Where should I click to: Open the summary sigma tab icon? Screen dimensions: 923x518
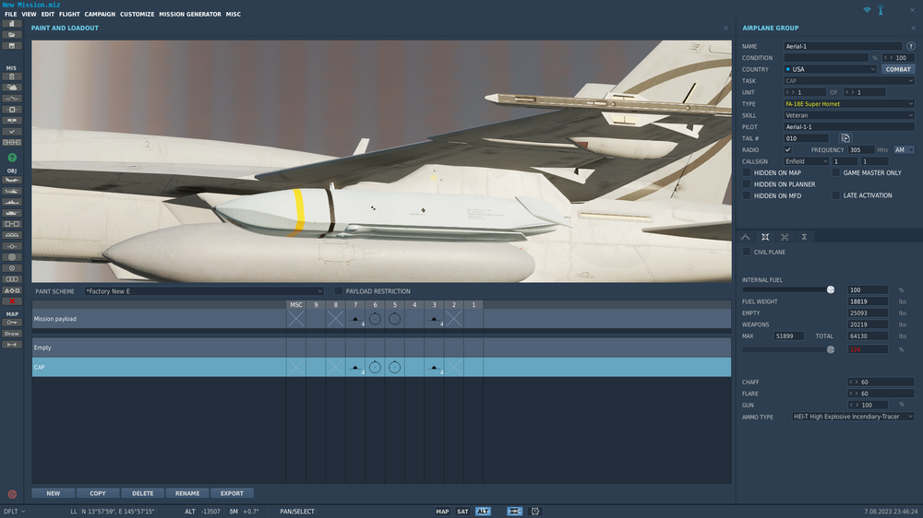(x=804, y=237)
